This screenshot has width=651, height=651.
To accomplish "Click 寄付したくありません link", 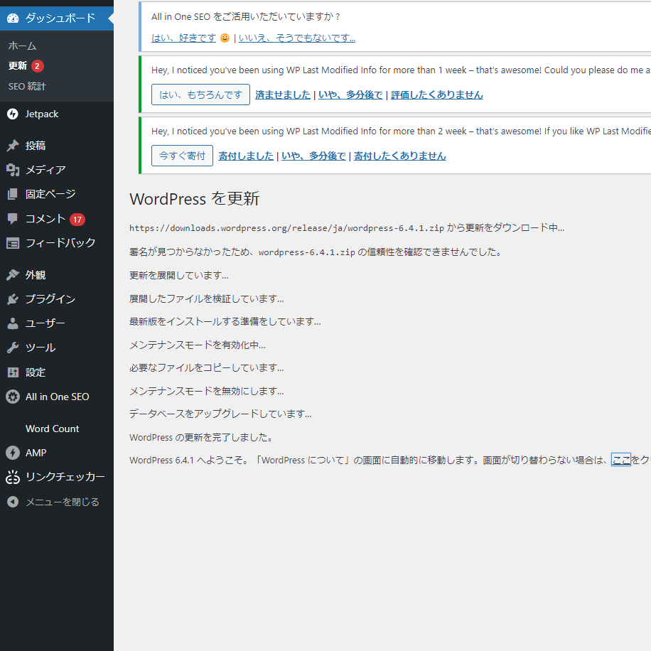I will pyautogui.click(x=400, y=156).
